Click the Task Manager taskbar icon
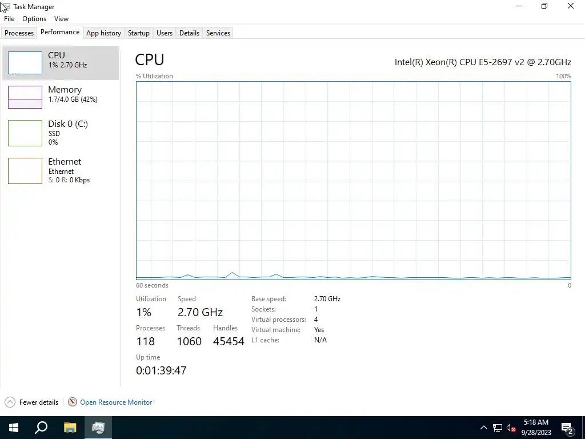Screen dimensions: 585x439 click(98, 428)
